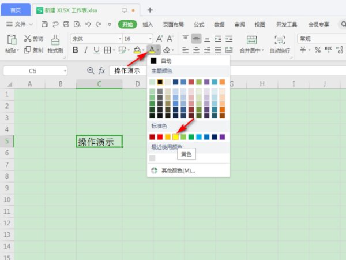Pick the bright red standard swatch
Viewport: 346px width, 260px height.
pyautogui.click(x=160, y=137)
